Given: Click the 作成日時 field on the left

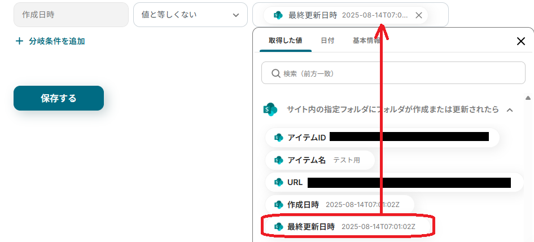Looking at the screenshot, I should tap(71, 15).
